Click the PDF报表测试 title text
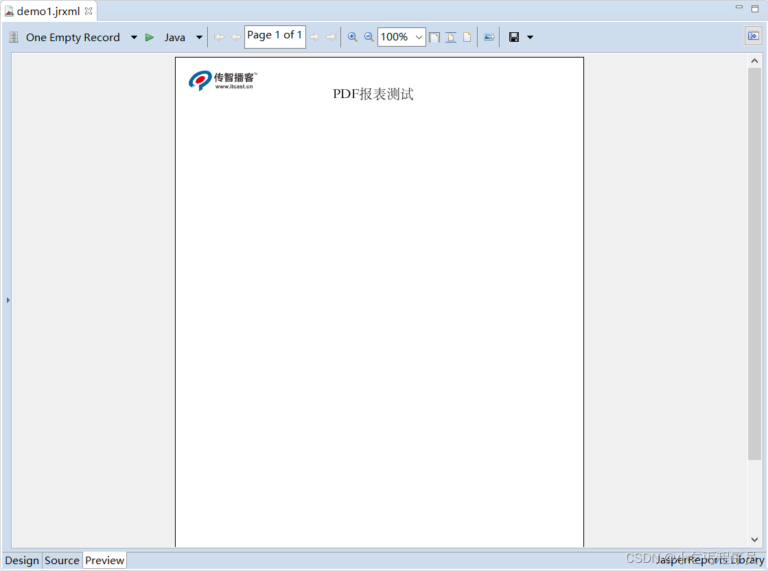This screenshot has height=571, width=768. tap(373, 94)
